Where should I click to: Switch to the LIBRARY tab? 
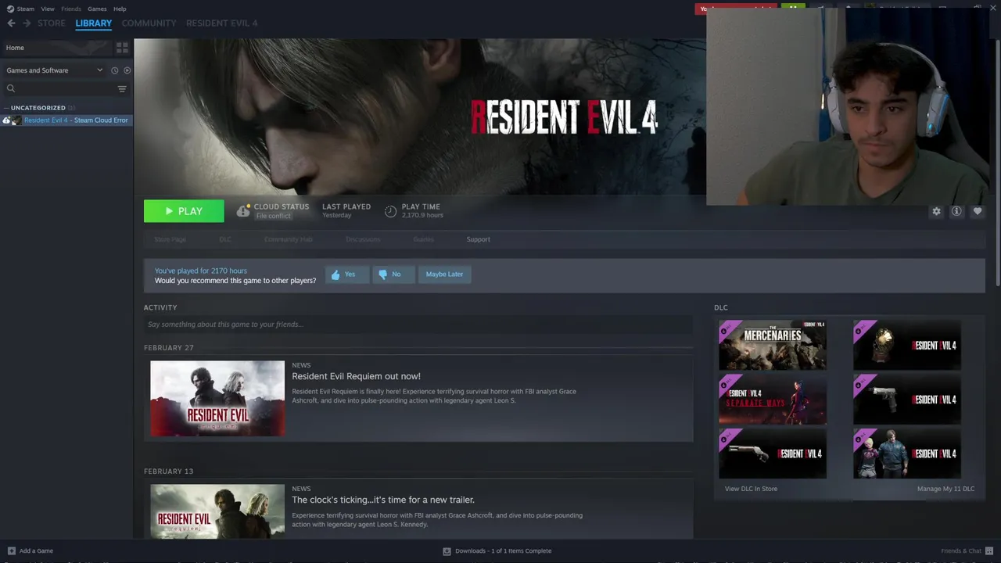pos(94,23)
